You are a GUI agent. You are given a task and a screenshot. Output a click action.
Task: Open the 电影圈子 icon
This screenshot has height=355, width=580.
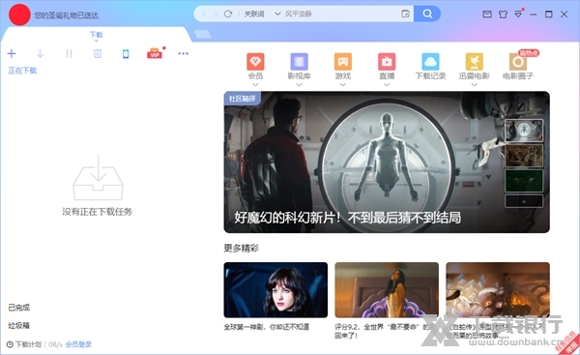point(518,62)
